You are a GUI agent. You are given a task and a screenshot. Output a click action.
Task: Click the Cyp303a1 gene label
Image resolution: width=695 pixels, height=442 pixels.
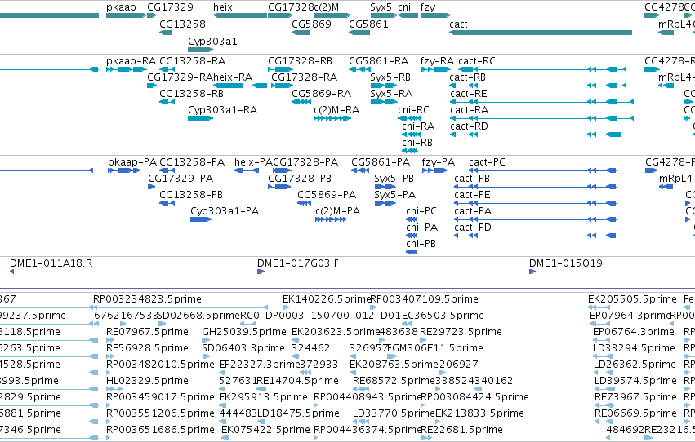tap(213, 41)
